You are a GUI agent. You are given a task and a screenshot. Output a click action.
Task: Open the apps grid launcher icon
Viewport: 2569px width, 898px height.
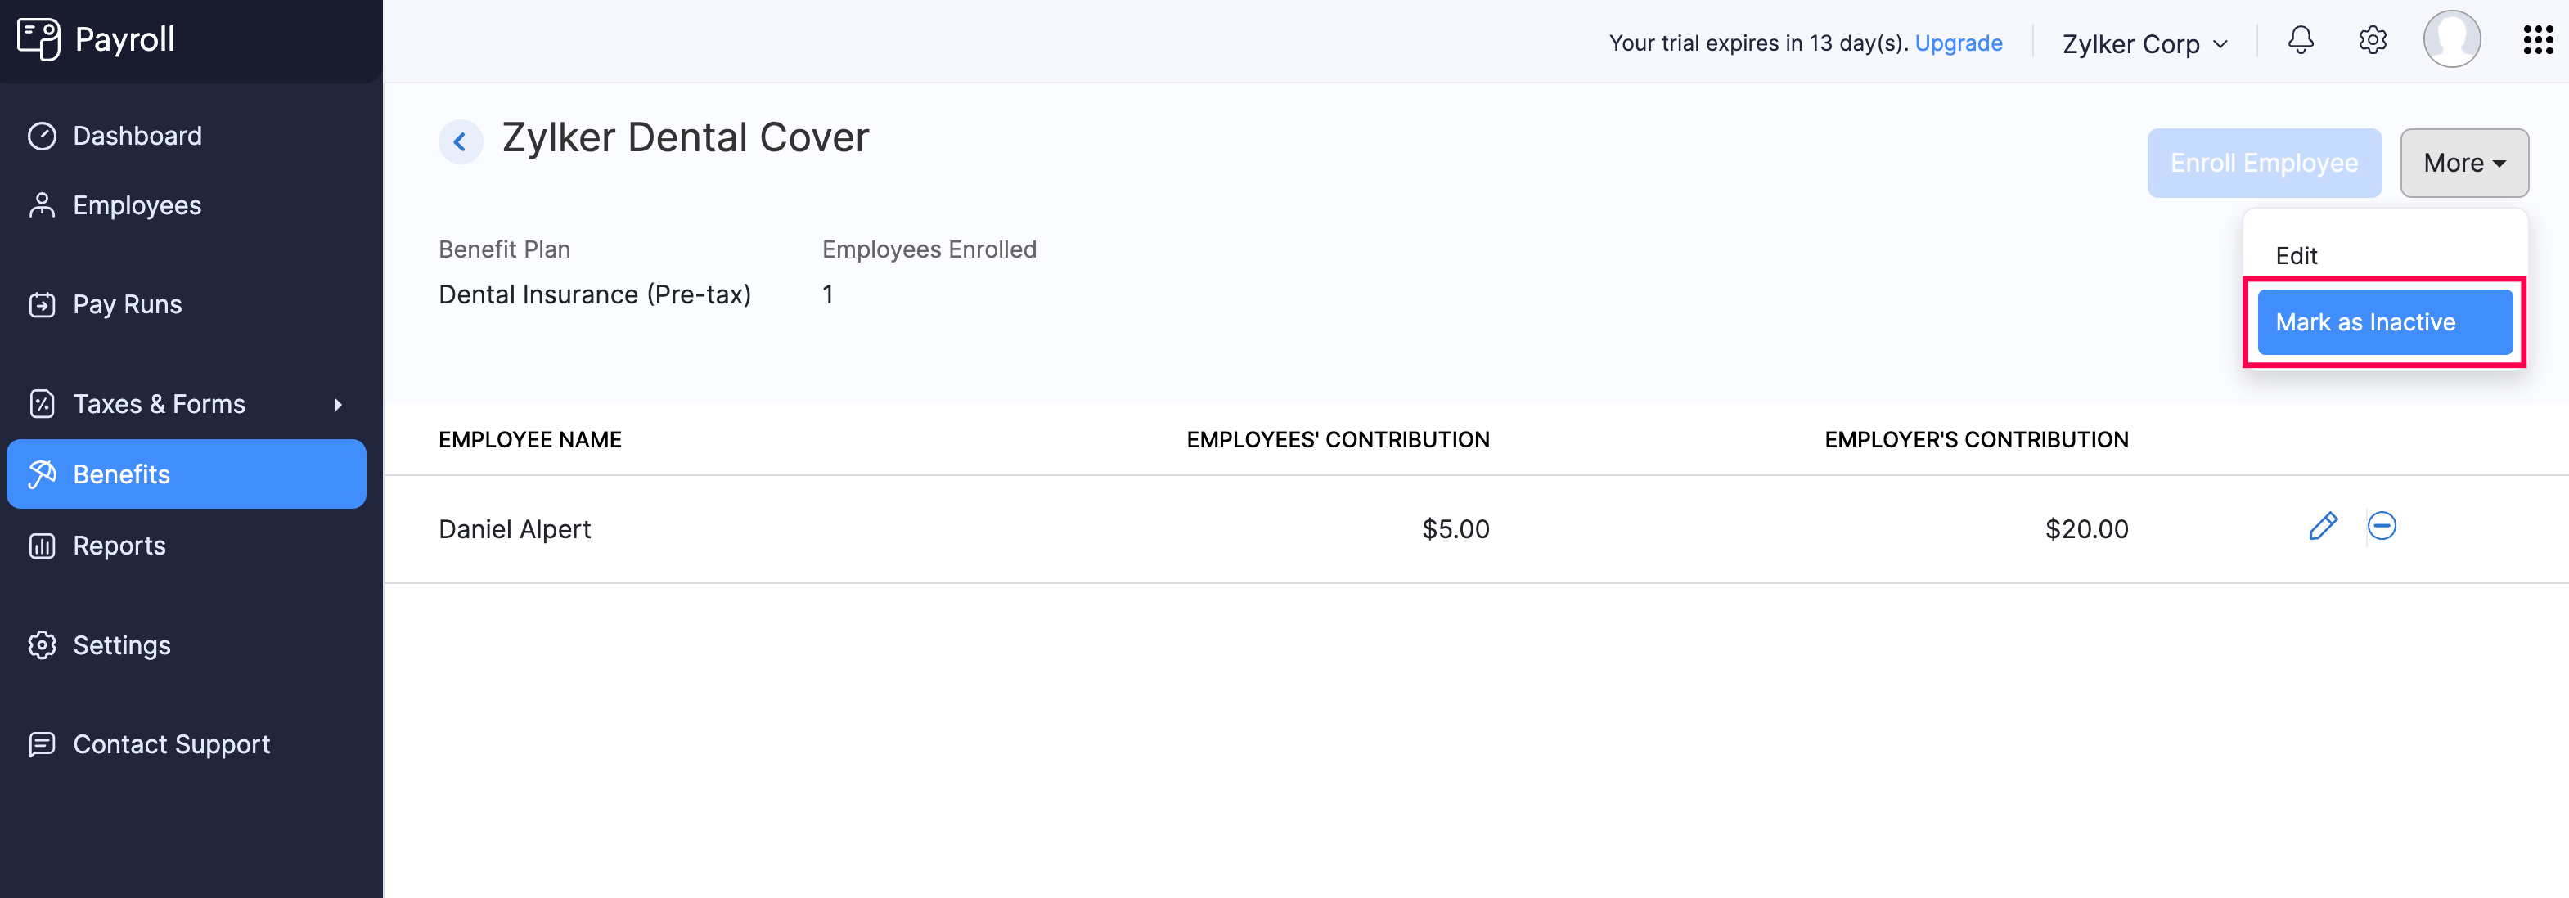(2537, 41)
